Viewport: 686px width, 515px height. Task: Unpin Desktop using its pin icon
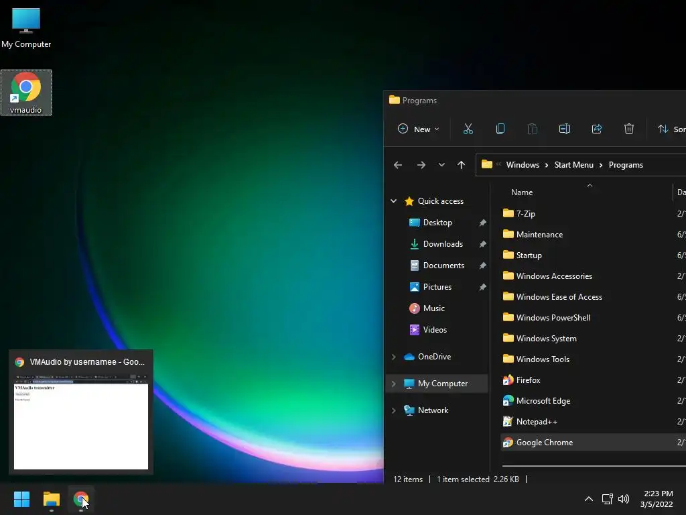pyautogui.click(x=482, y=223)
